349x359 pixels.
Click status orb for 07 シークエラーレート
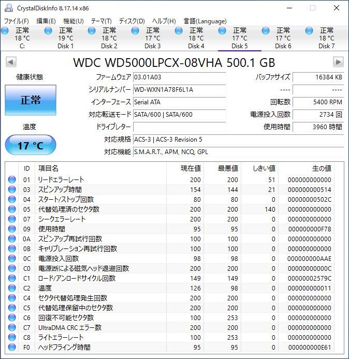tap(12, 219)
